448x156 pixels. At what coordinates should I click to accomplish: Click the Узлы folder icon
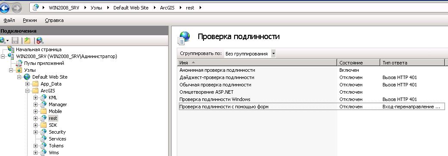pyautogui.click(x=19, y=70)
